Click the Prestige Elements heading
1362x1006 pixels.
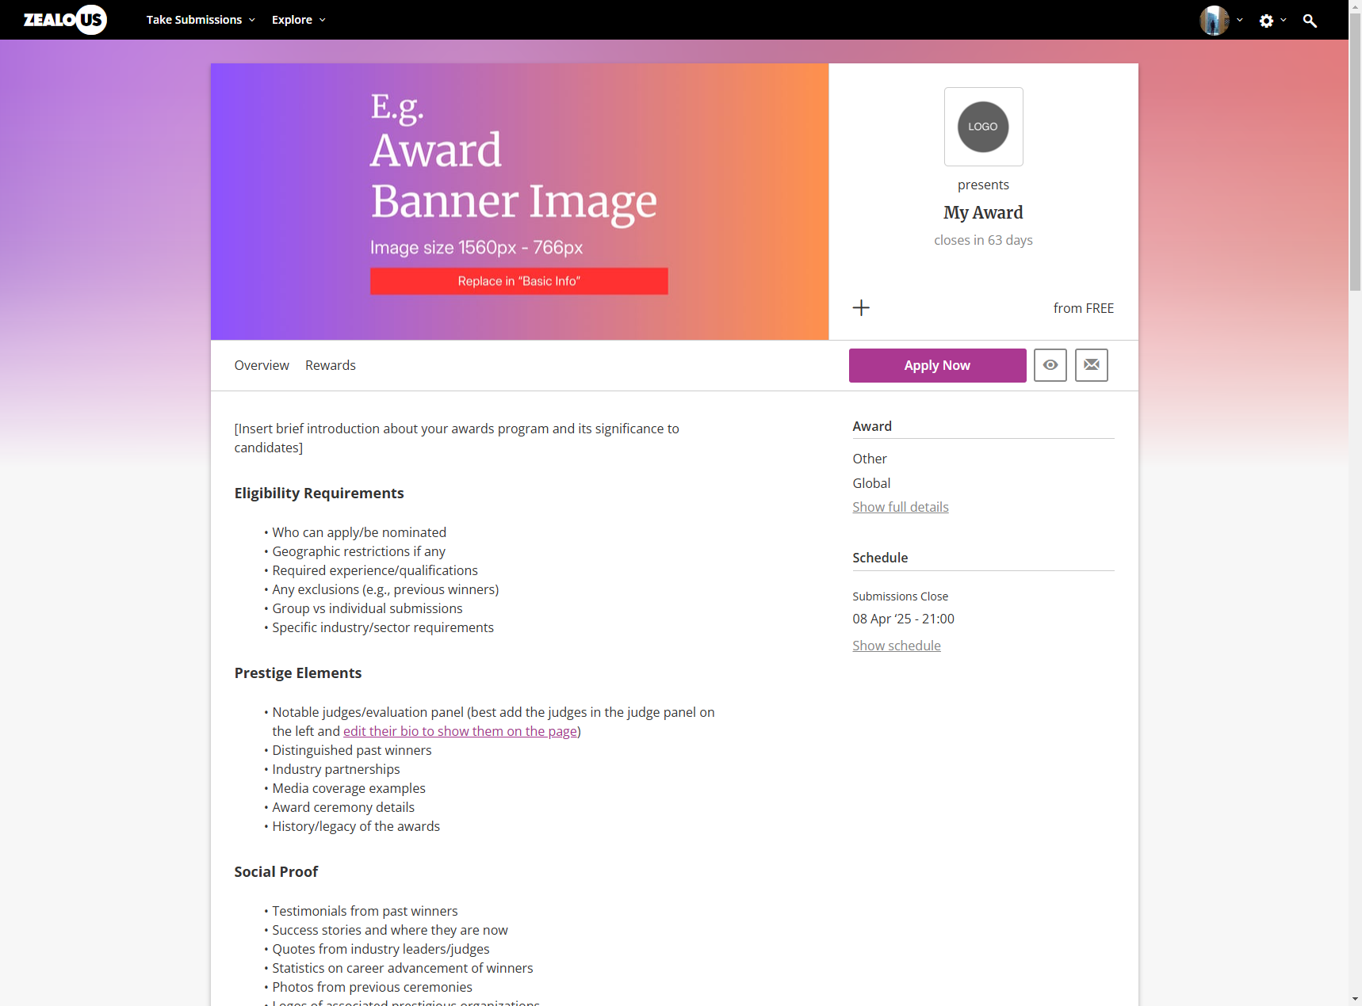click(x=298, y=673)
